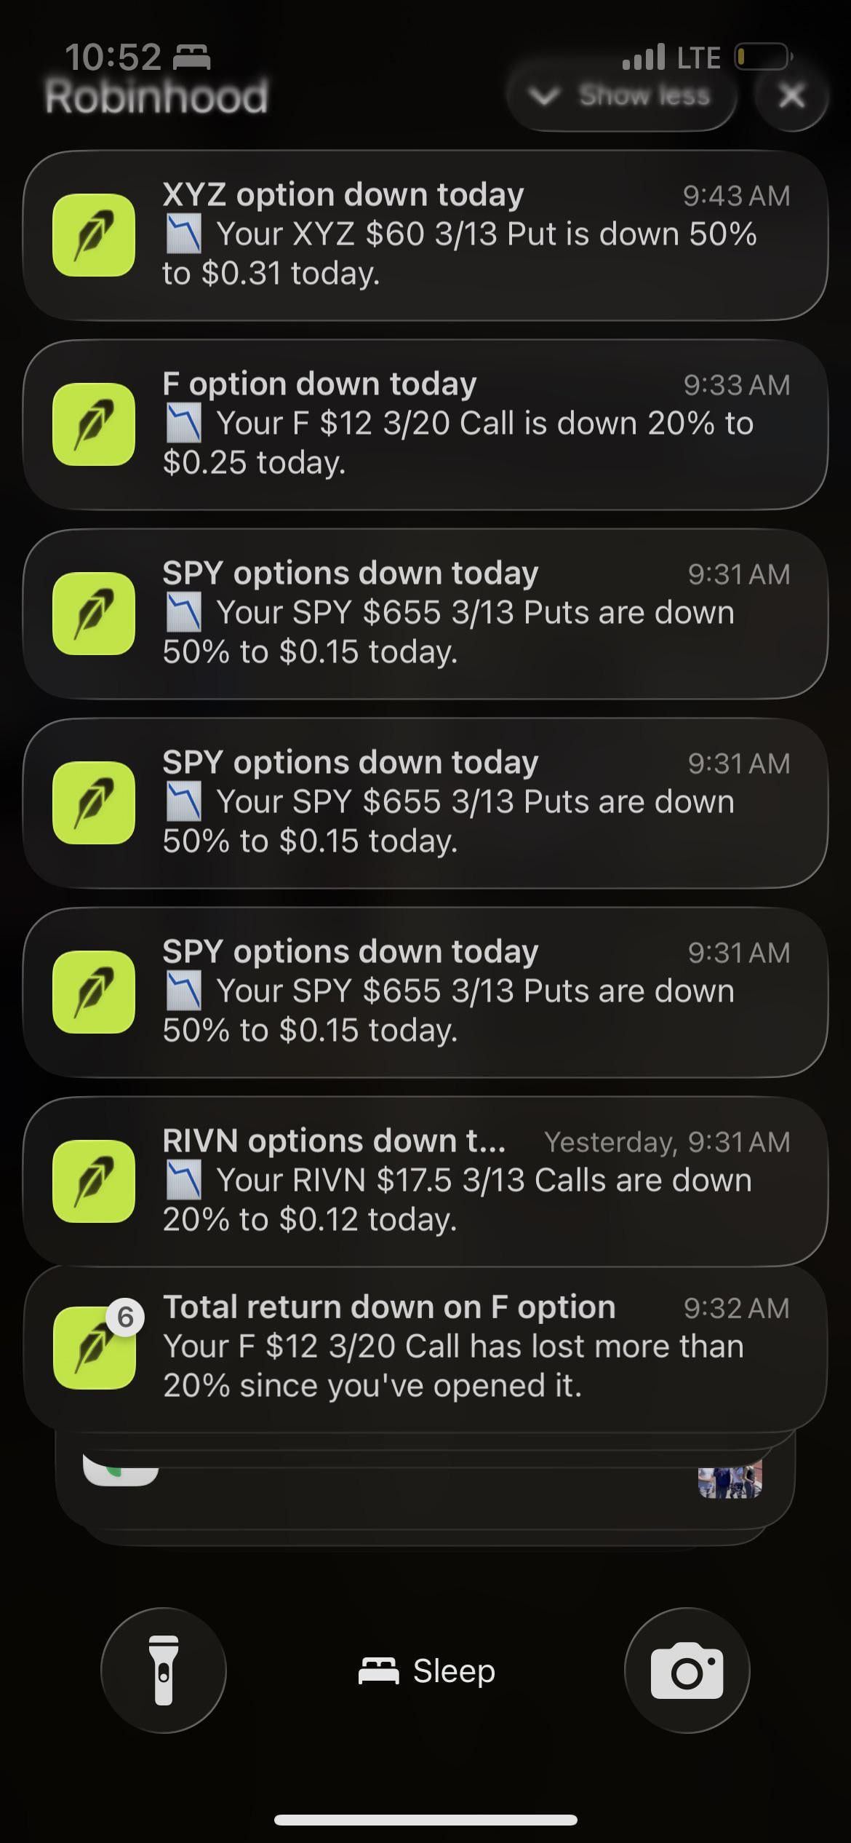Open the camera from lock screen

point(687,1670)
